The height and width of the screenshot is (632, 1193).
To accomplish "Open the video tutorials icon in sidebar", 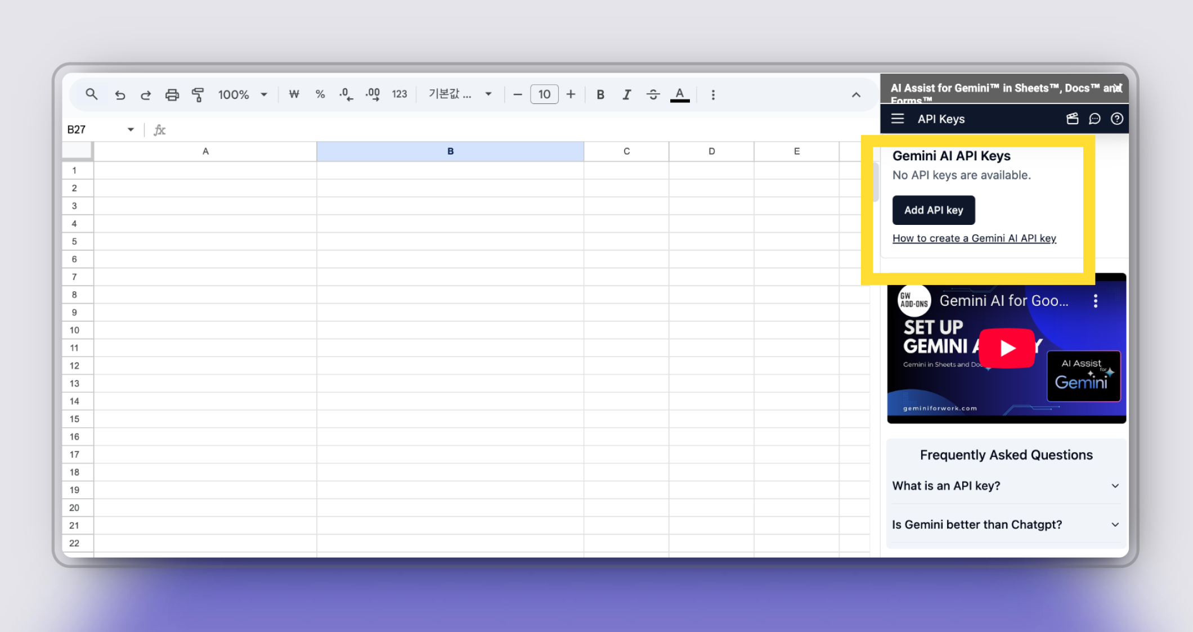I will (x=1072, y=119).
